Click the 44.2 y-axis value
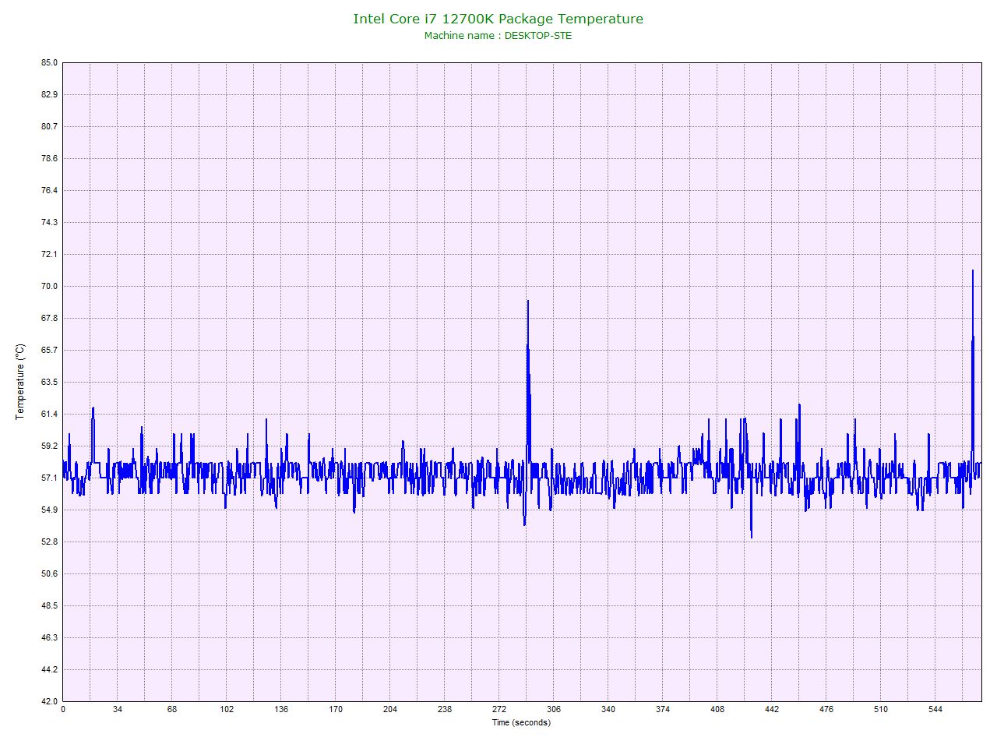Screen dimensions: 997x748 (50, 669)
